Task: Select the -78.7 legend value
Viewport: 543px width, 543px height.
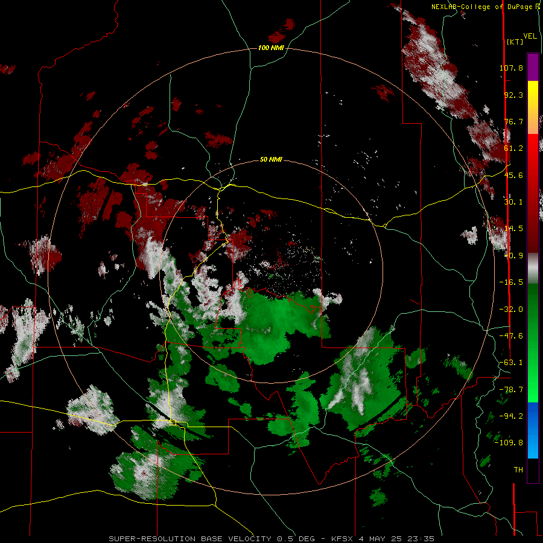Action: pyautogui.click(x=511, y=390)
